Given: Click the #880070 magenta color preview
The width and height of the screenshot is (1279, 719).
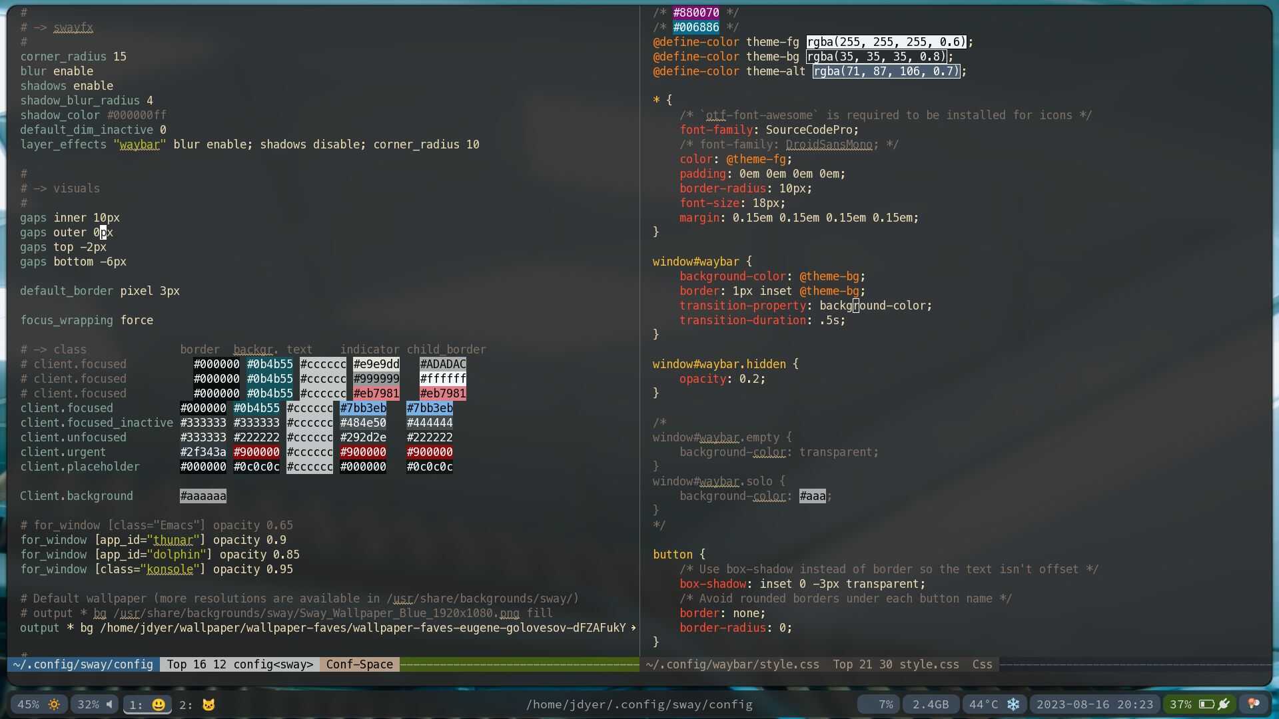Looking at the screenshot, I should [x=695, y=13].
